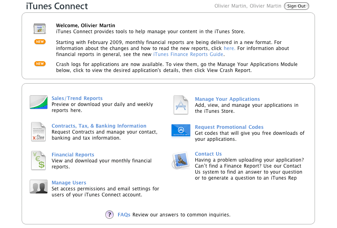The width and height of the screenshot is (337, 228).
Task: Open the Sales/Trend Reports link
Action: coord(77,98)
